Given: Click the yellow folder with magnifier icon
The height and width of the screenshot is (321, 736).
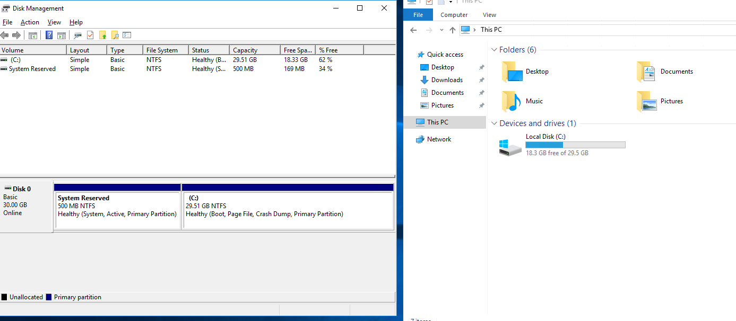Looking at the screenshot, I should (x=115, y=35).
